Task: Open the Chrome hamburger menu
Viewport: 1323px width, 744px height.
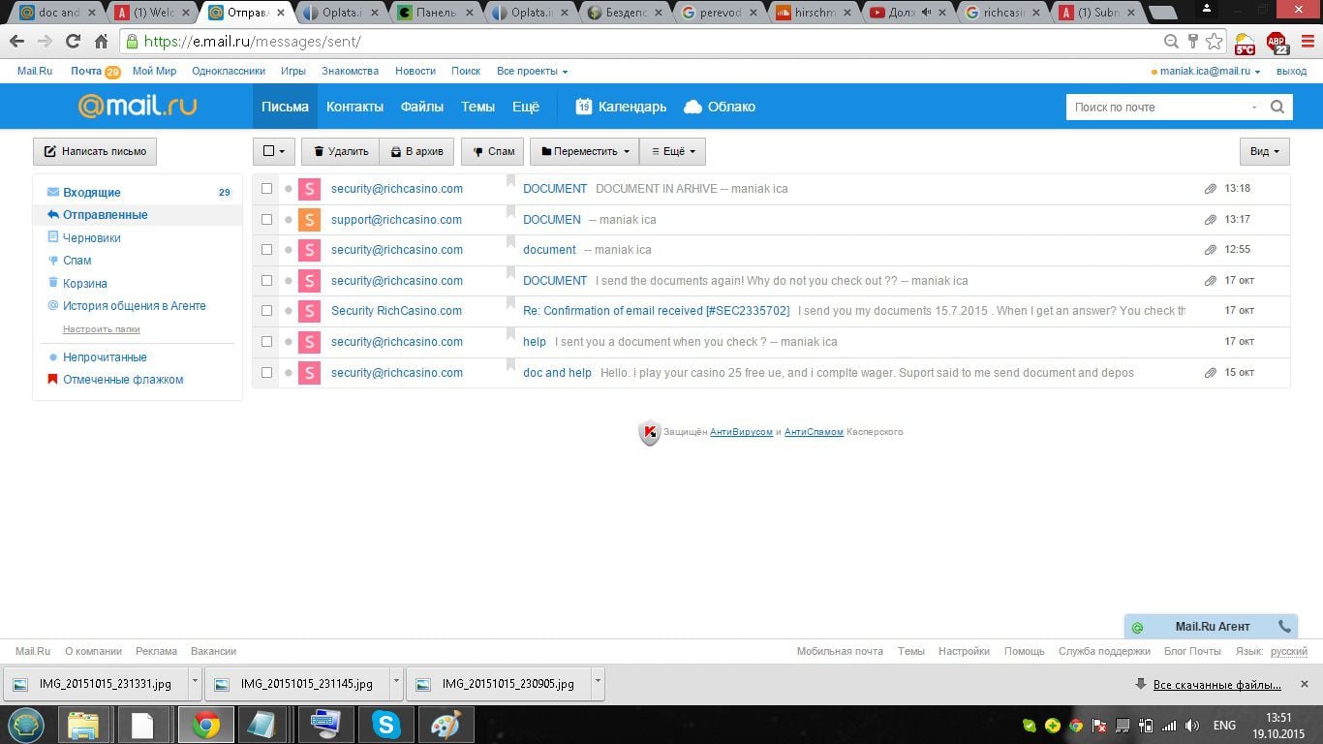Action: pyautogui.click(x=1308, y=42)
